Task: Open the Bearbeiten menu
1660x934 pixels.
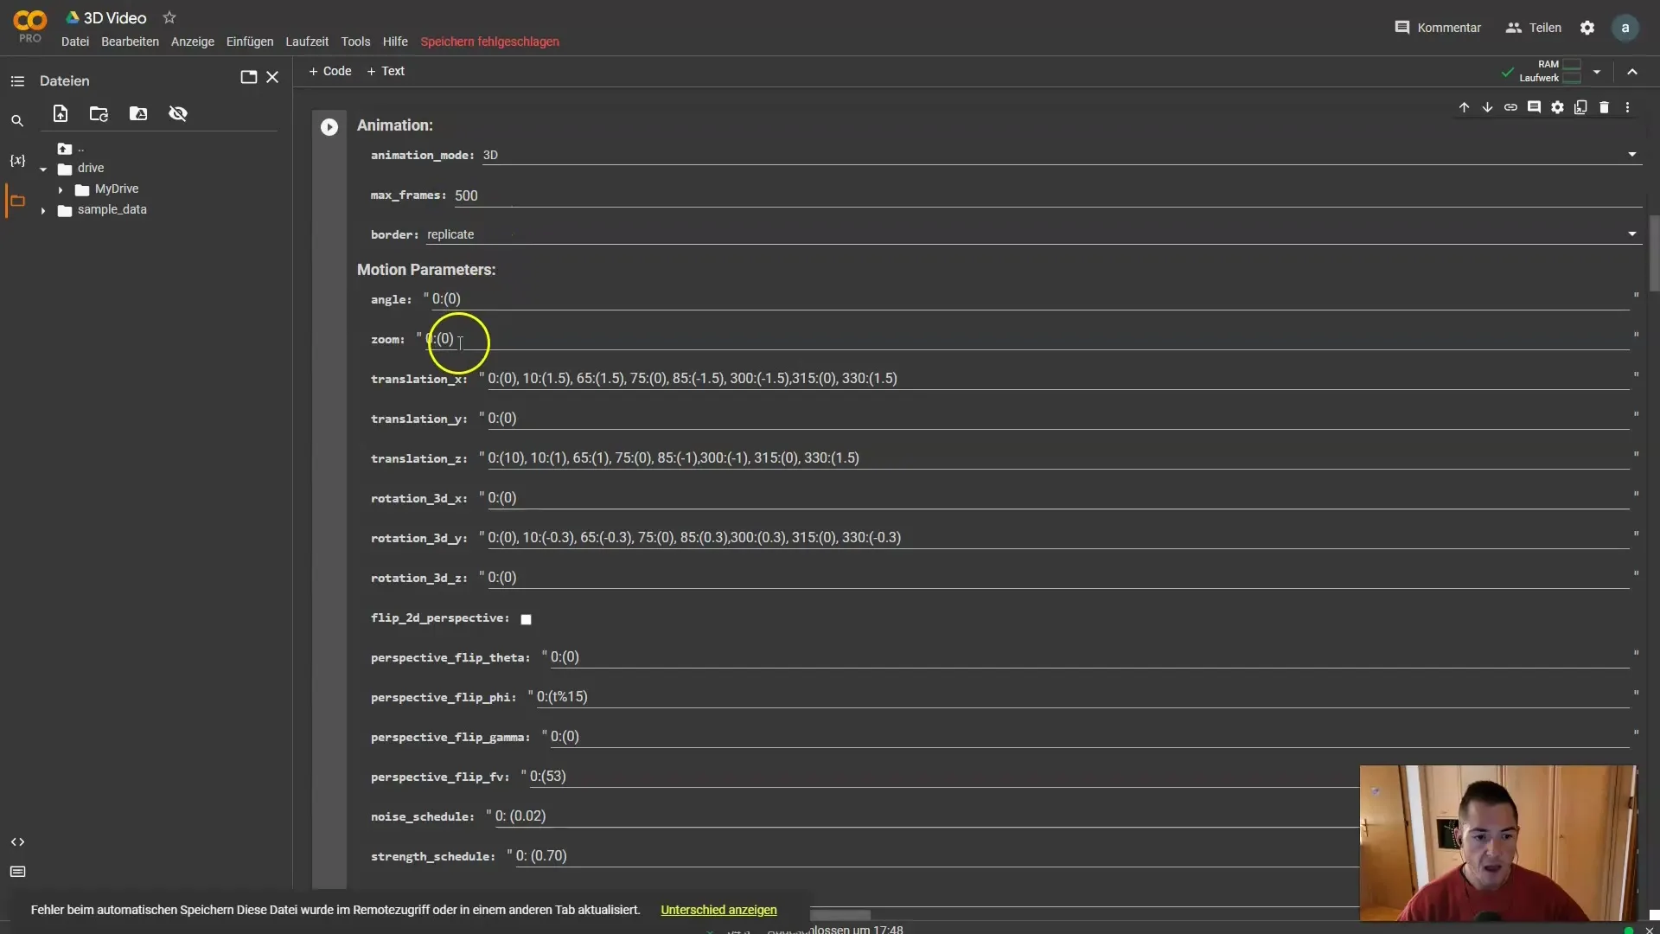Action: [x=130, y=42]
